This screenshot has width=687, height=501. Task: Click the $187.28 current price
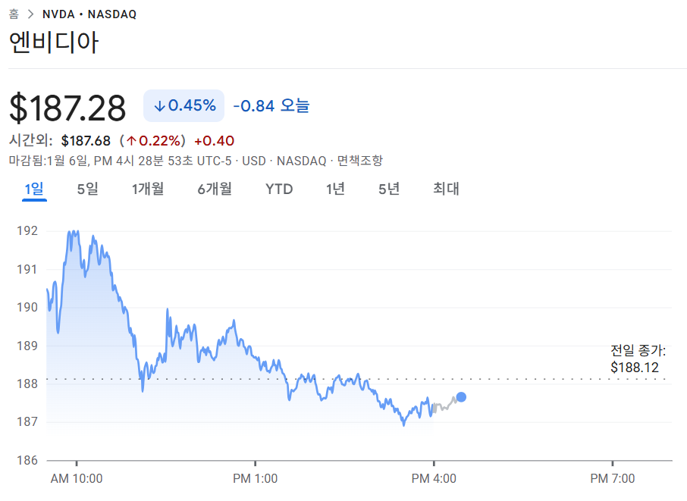coord(67,108)
